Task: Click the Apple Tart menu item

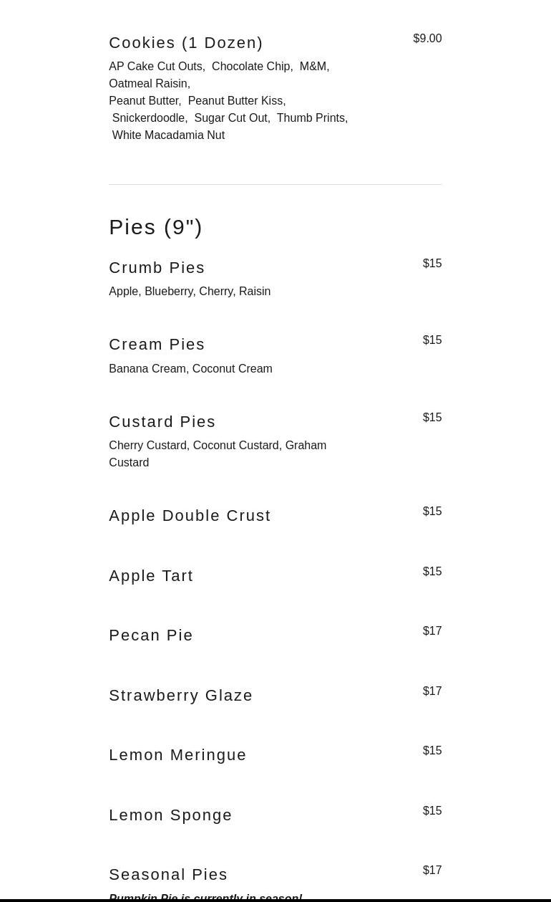Action: pyautogui.click(x=151, y=576)
